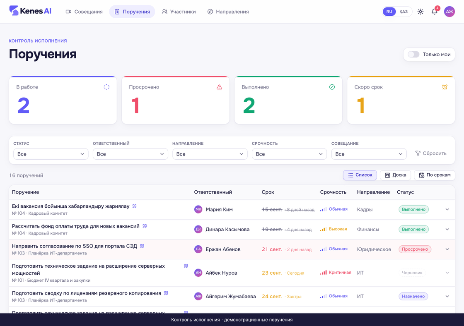The image size is (464, 326).
Task: Click the ЕА avatar of Ержан Абенов
Action: [x=198, y=249]
